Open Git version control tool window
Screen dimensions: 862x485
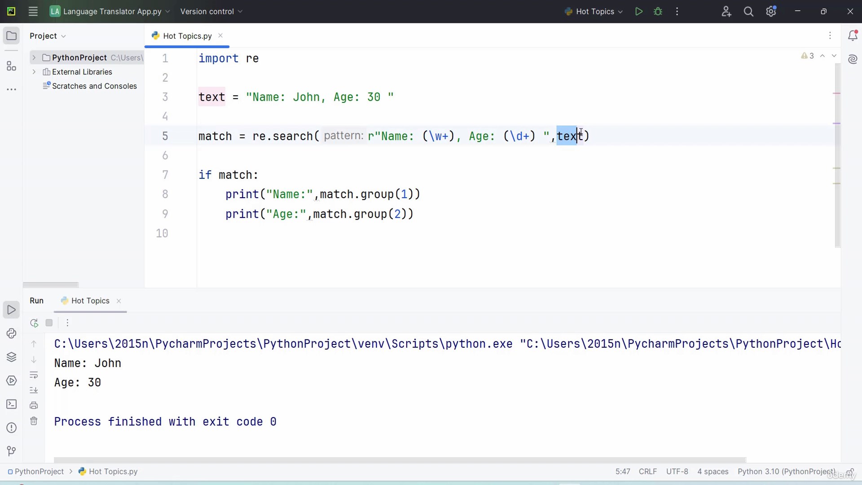(x=12, y=451)
